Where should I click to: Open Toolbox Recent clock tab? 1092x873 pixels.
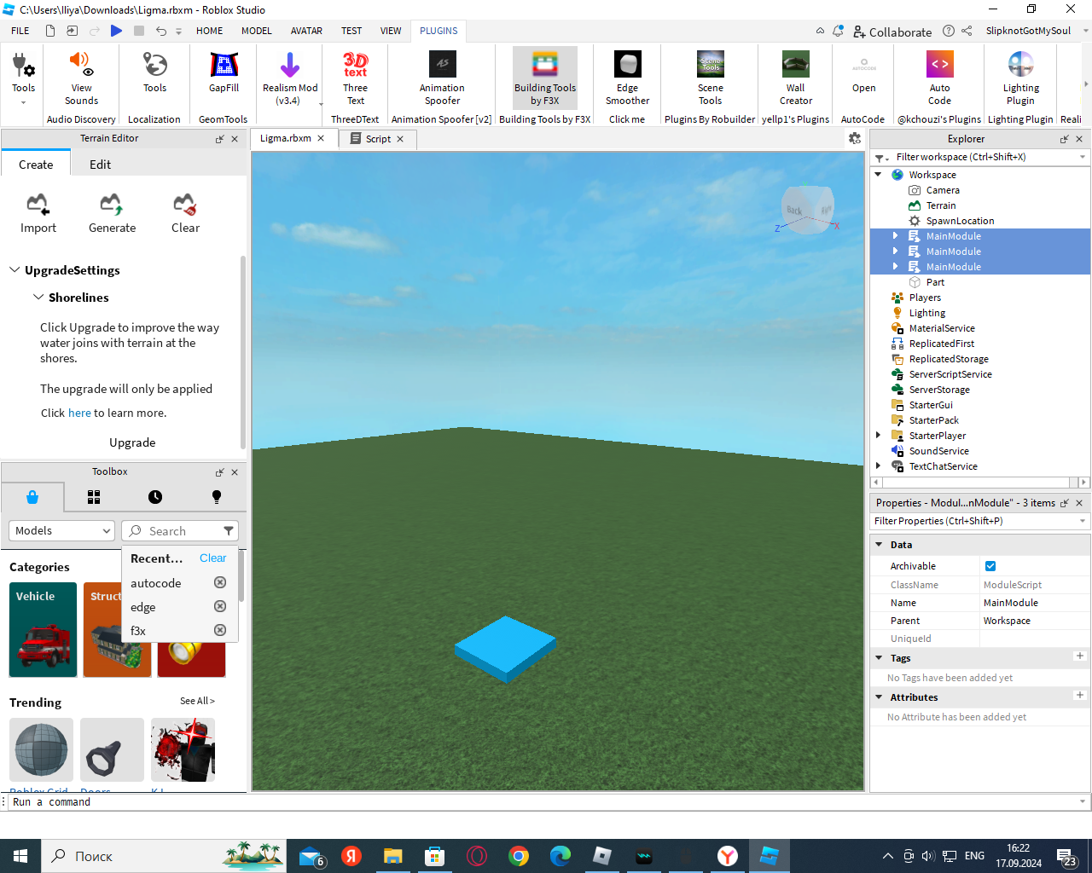154,497
